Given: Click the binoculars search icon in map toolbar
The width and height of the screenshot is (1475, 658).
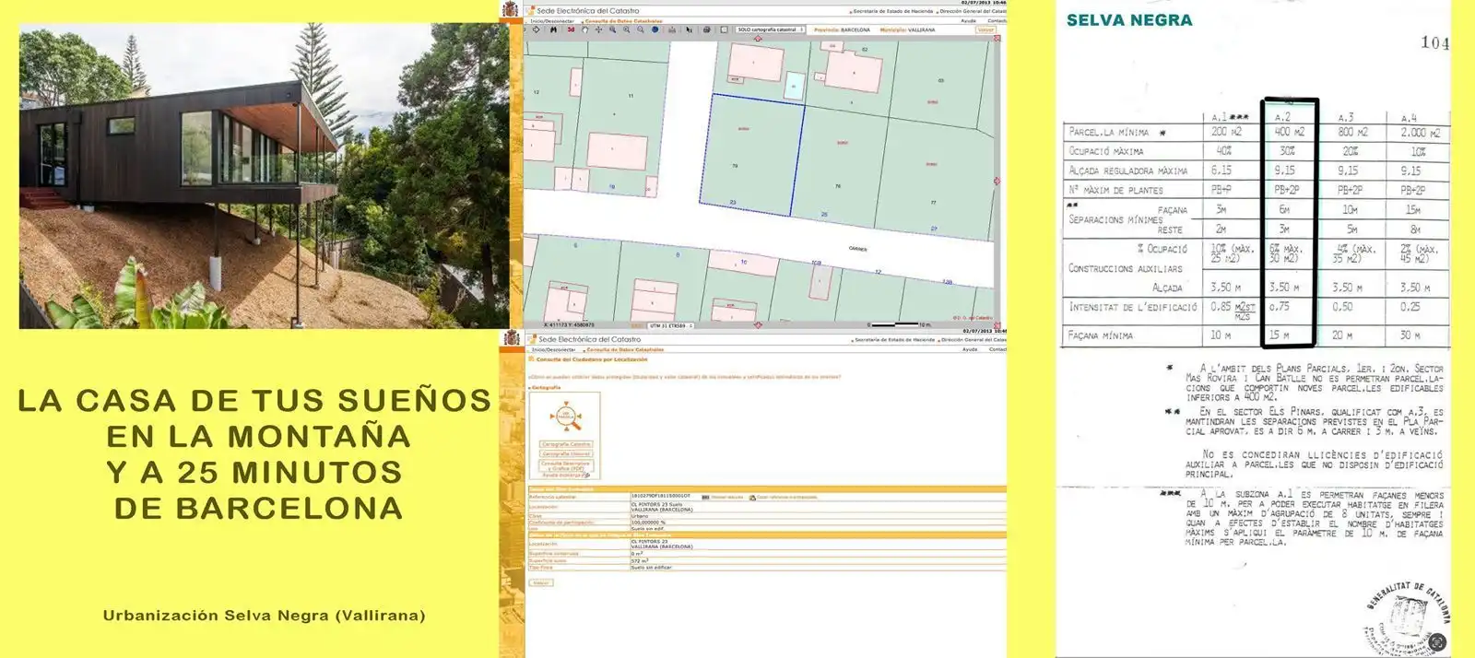Looking at the screenshot, I should (x=553, y=29).
